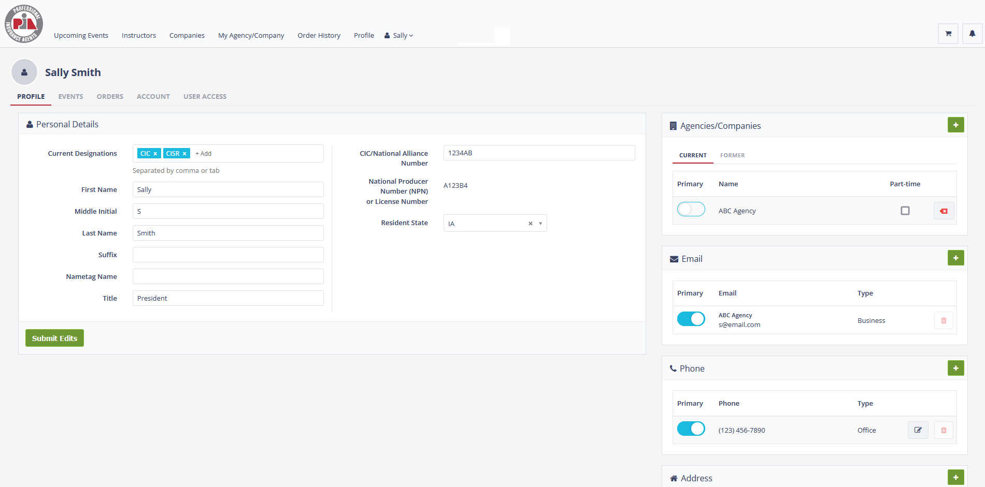Click the Submit Edits button
The height and width of the screenshot is (487, 985).
click(x=54, y=338)
